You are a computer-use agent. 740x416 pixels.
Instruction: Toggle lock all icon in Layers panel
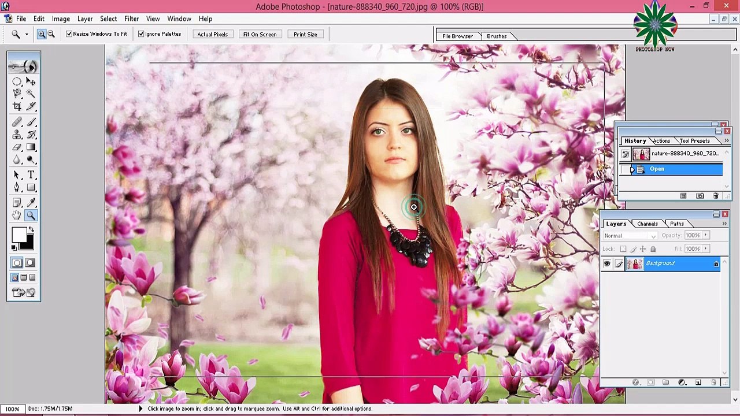coord(653,249)
